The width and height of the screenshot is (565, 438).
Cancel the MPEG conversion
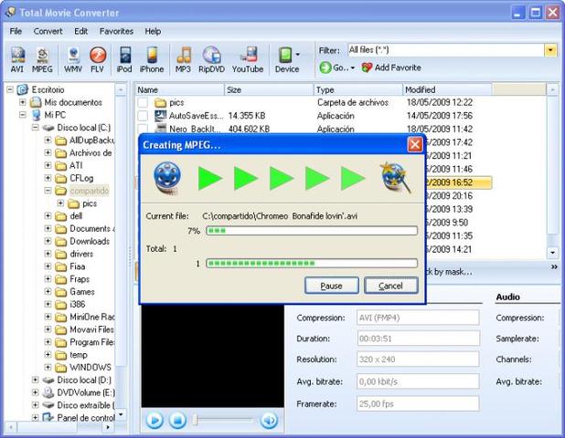pyautogui.click(x=391, y=286)
